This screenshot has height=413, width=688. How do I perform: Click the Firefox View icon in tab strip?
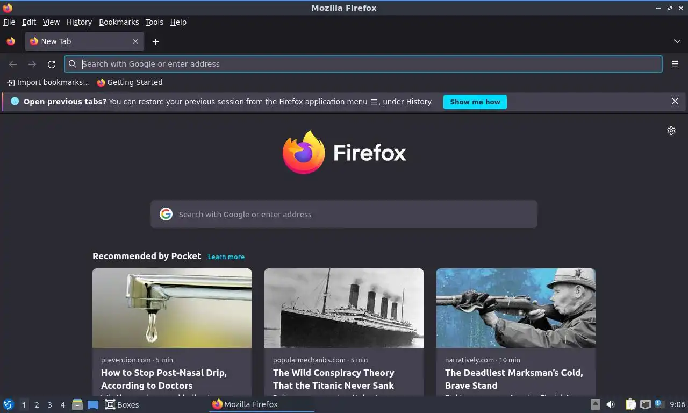(x=11, y=41)
